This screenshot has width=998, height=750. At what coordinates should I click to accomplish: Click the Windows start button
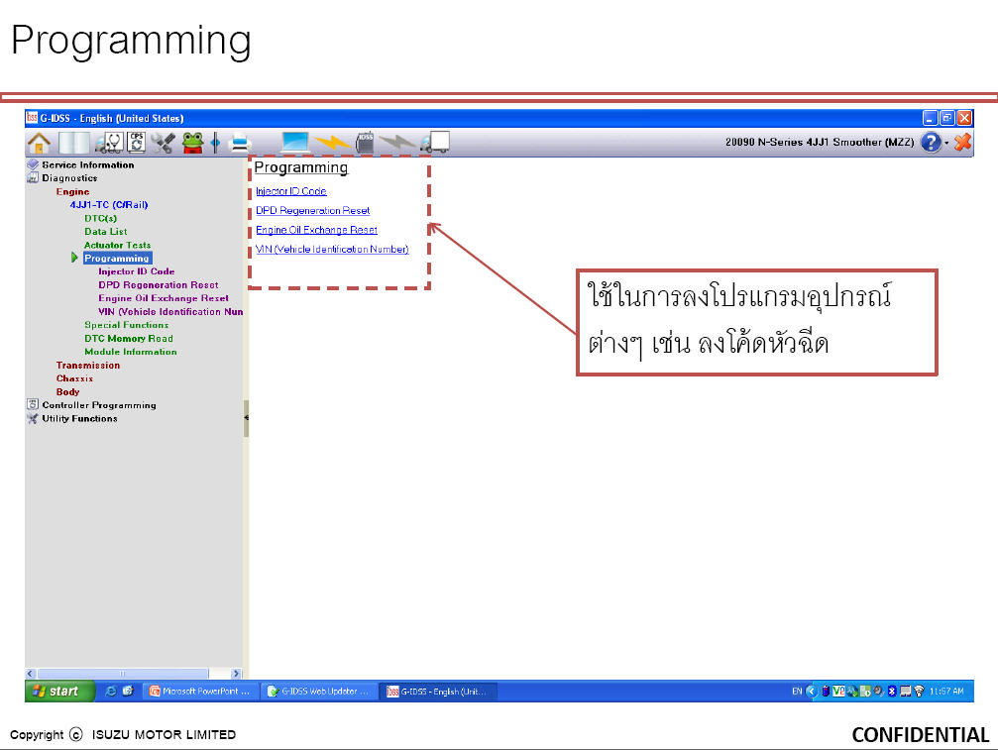pyautogui.click(x=59, y=691)
